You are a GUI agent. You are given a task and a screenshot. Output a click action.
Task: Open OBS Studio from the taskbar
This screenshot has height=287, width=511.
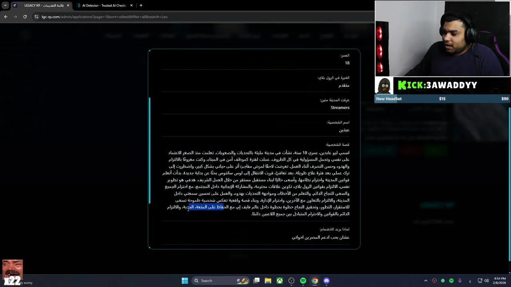(x=291, y=281)
